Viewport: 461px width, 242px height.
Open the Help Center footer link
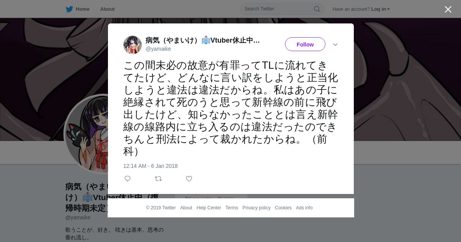(209, 208)
